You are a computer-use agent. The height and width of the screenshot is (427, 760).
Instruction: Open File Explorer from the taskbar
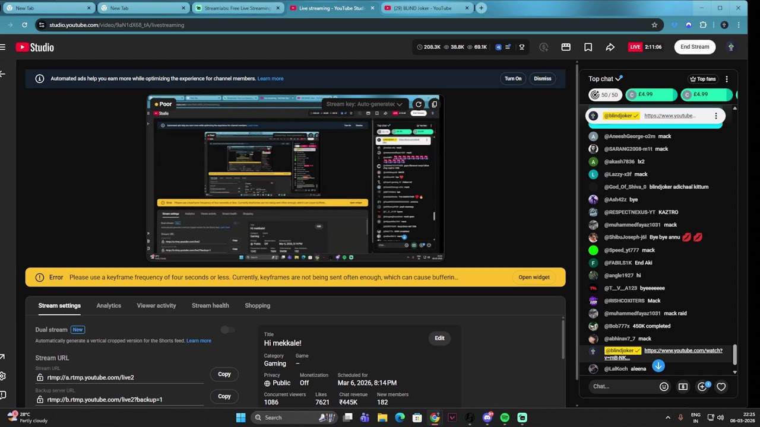382,418
